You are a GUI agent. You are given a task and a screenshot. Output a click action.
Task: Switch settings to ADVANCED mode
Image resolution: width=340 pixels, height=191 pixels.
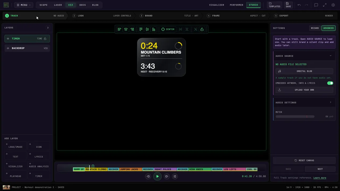328,28
